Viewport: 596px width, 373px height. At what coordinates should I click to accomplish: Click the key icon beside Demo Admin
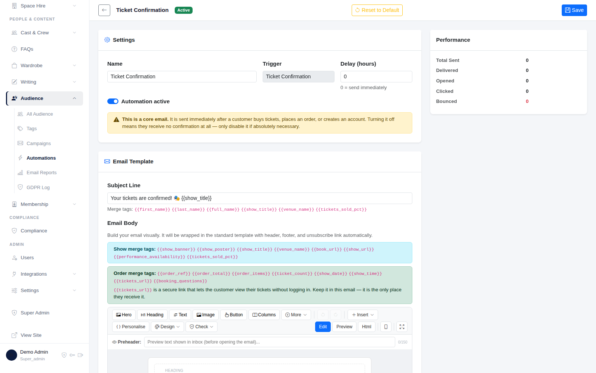coord(72,355)
